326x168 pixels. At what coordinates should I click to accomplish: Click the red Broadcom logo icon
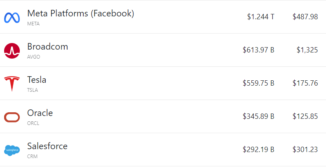[x=12, y=51]
